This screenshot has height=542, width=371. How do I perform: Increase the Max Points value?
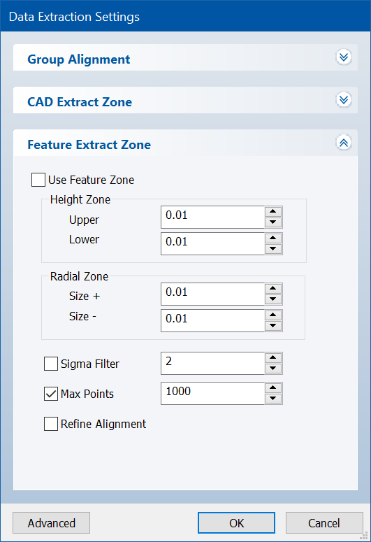coord(273,388)
